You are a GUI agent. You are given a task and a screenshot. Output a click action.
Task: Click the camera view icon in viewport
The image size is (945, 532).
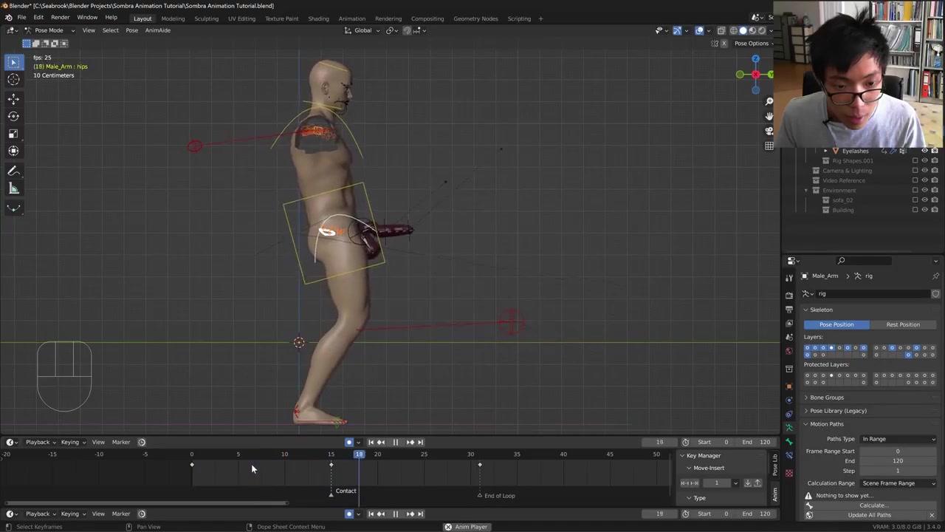[x=769, y=131]
